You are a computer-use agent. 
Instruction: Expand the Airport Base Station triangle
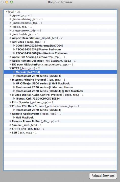[10, 38]
